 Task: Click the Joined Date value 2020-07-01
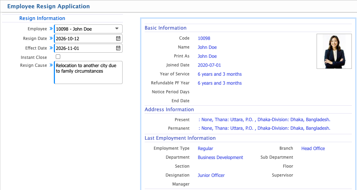pos(209,65)
